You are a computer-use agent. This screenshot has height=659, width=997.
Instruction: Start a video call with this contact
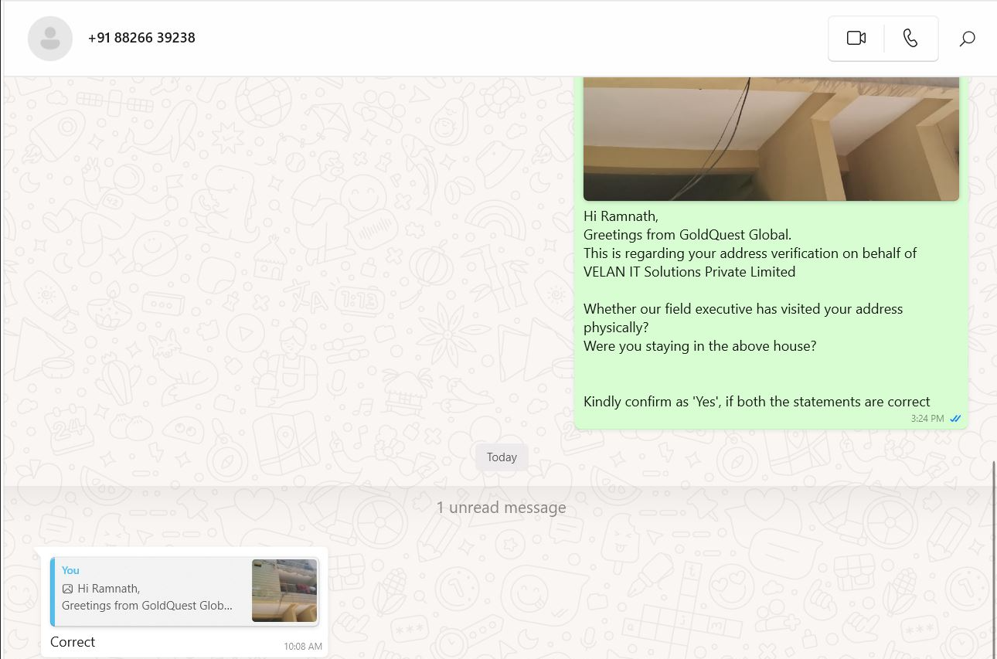point(856,38)
